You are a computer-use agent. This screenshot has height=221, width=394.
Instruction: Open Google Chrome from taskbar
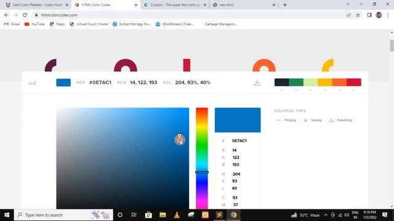[x=233, y=215]
